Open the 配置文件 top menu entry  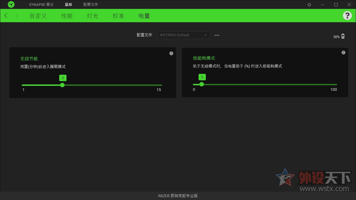point(90,4)
